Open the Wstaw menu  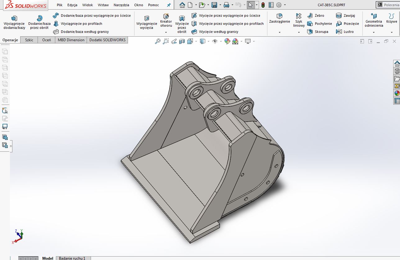coord(103,5)
